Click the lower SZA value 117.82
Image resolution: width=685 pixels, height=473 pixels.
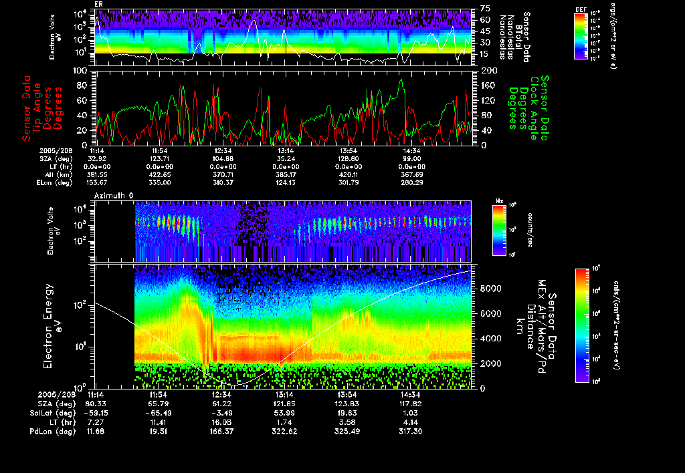410,404
